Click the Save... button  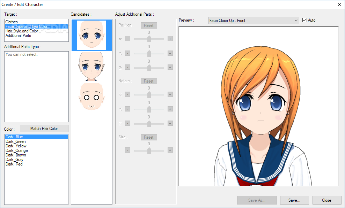point(294,200)
